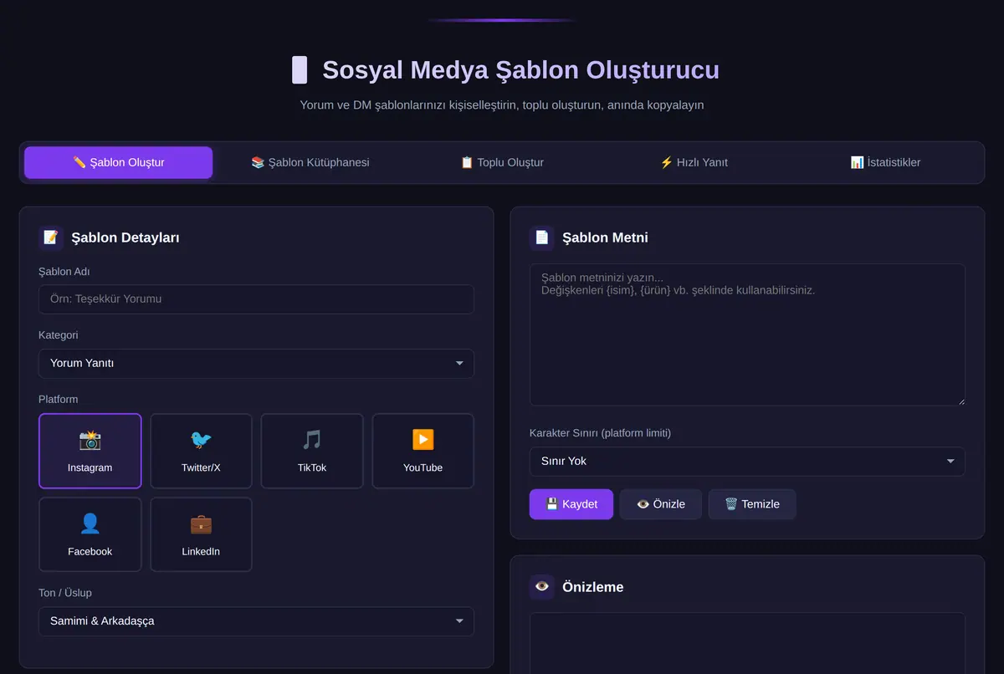Click the Temizle clear button
The image size is (1004, 674).
click(752, 504)
